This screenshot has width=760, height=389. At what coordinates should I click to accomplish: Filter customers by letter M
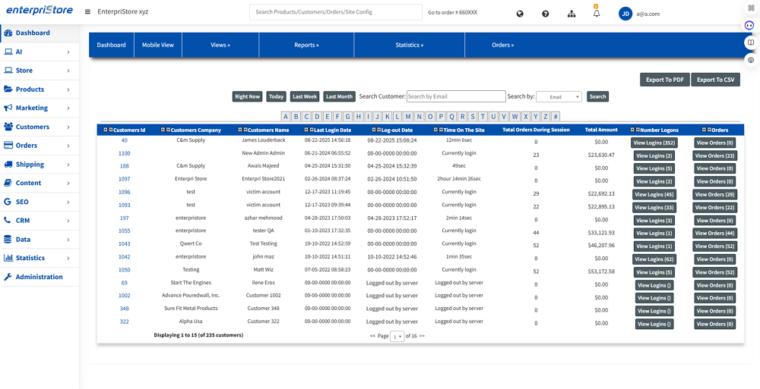(409, 117)
